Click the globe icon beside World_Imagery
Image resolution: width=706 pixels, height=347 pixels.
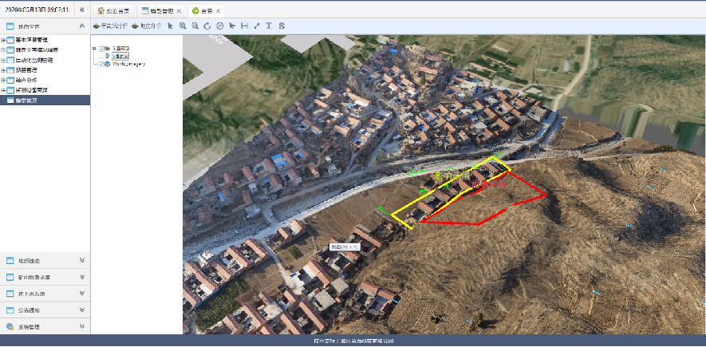tap(108, 64)
